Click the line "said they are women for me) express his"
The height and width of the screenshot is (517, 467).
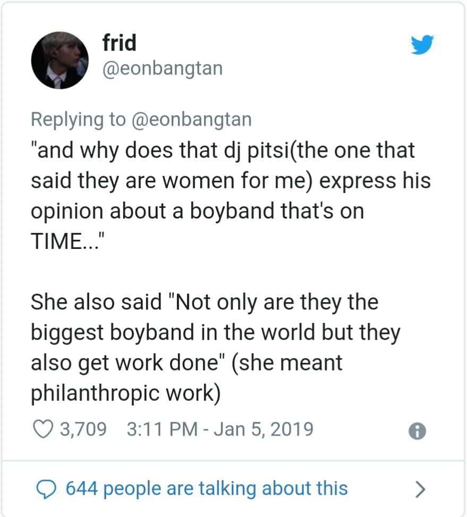(x=230, y=180)
